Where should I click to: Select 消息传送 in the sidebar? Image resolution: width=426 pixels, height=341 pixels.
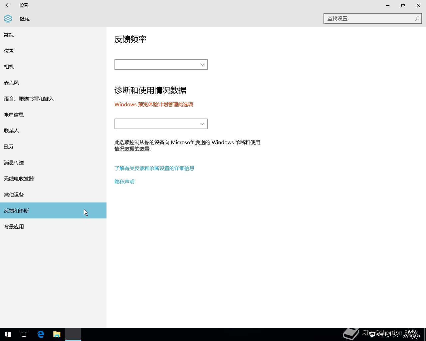[53, 163]
